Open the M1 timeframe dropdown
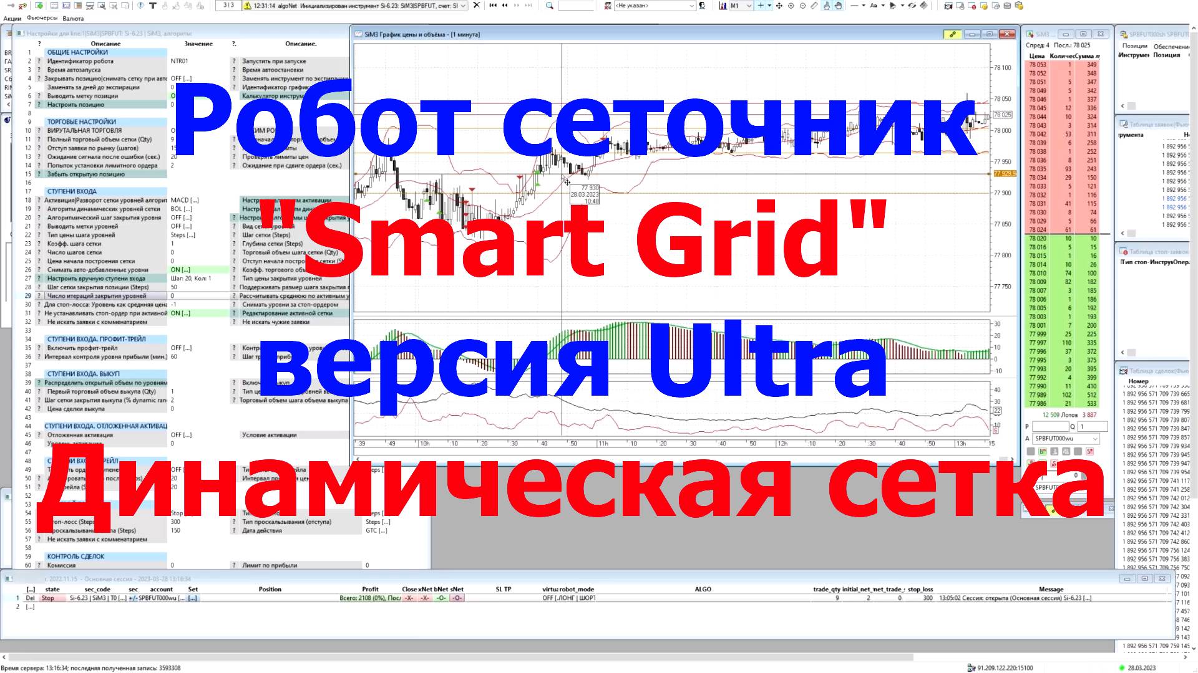Image resolution: width=1198 pixels, height=673 pixels. 749,6
